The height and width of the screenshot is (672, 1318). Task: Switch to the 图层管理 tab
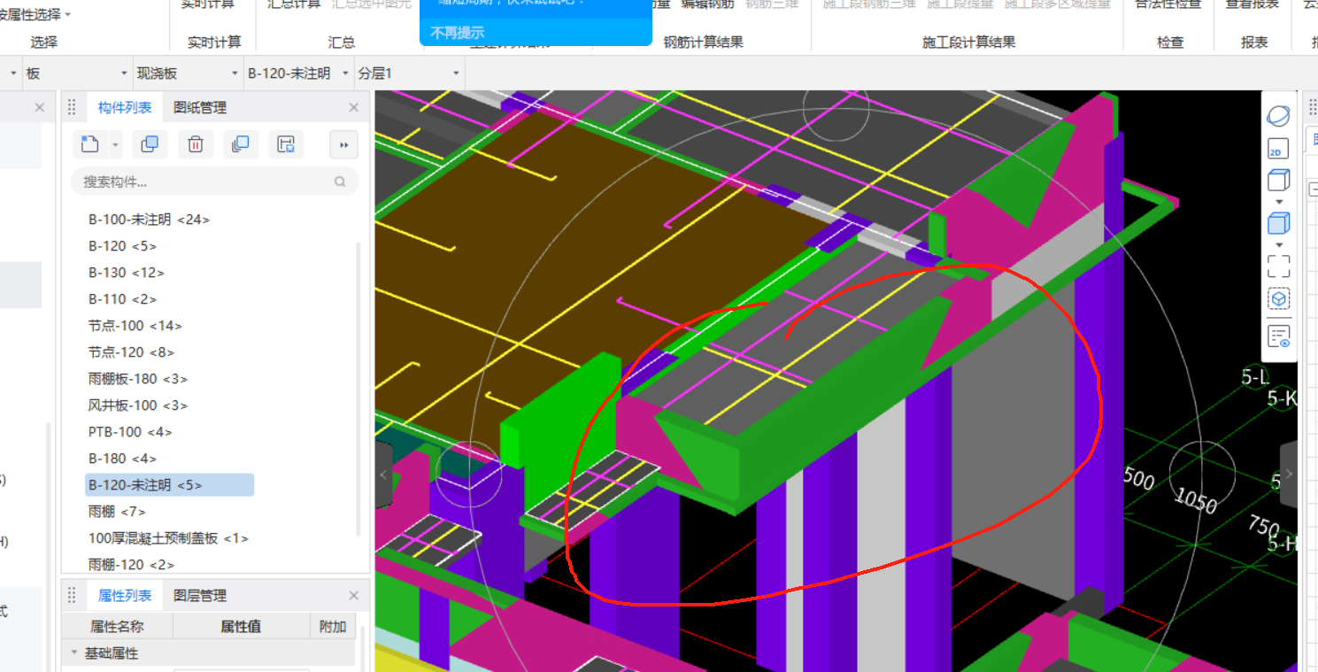click(x=200, y=595)
